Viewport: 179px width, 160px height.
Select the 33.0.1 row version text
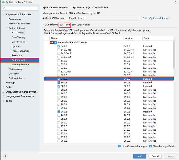(127, 64)
